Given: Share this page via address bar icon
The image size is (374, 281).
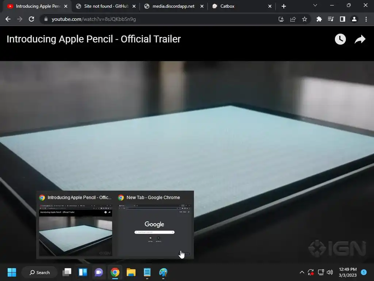Looking at the screenshot, I should [x=293, y=19].
